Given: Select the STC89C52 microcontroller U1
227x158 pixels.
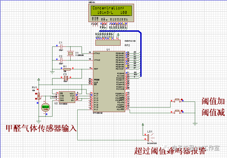Looking at the screenshot, I should coord(109,82).
